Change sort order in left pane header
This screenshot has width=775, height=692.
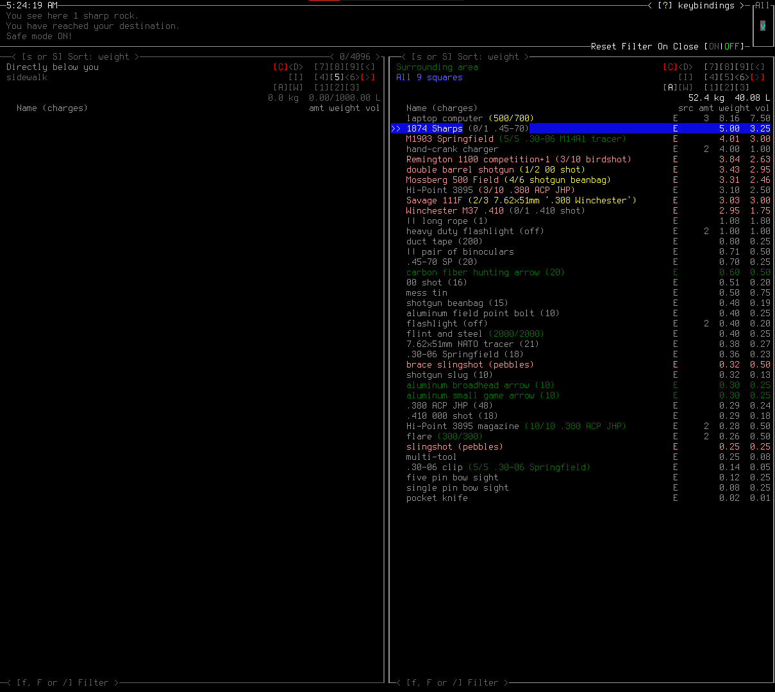click(x=76, y=56)
